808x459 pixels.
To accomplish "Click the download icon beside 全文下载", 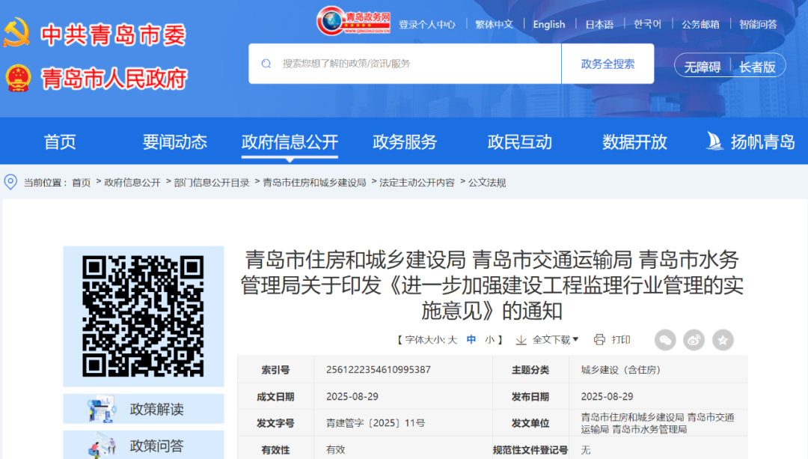I will coord(520,340).
